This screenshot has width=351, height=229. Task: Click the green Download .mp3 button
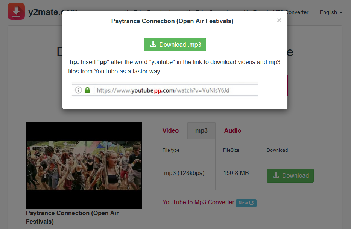click(x=175, y=45)
